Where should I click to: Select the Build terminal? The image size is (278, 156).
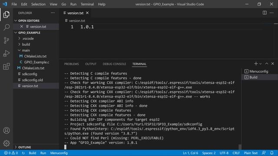(x=260, y=77)
